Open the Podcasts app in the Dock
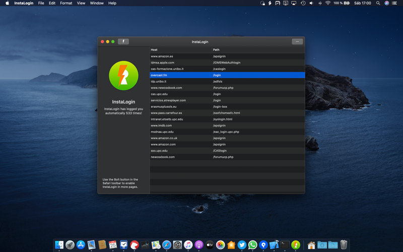 click(x=199, y=245)
